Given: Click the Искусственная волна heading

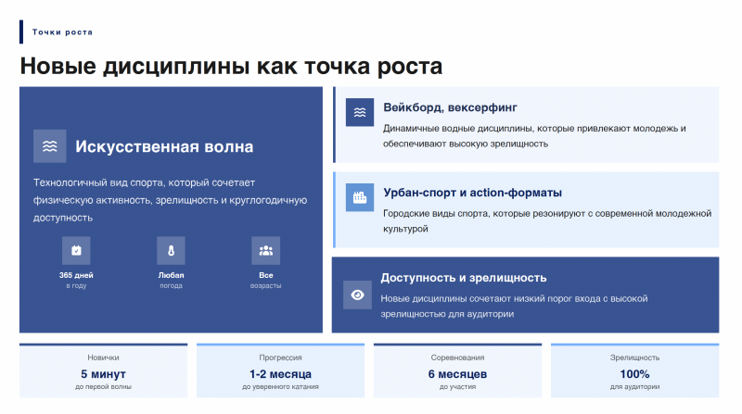Looking at the screenshot, I should 164,146.
